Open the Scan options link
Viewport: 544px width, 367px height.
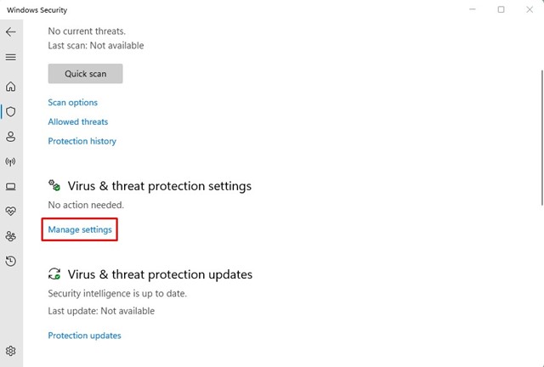pyautogui.click(x=73, y=103)
